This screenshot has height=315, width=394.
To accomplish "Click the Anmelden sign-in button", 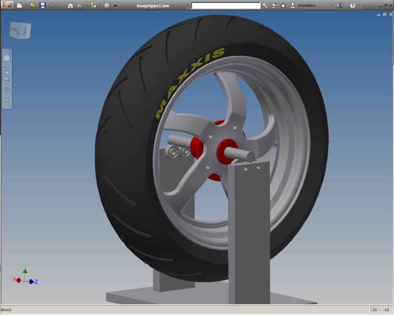I will point(306,5).
